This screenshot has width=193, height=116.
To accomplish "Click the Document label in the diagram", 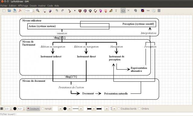I will 88,93.
